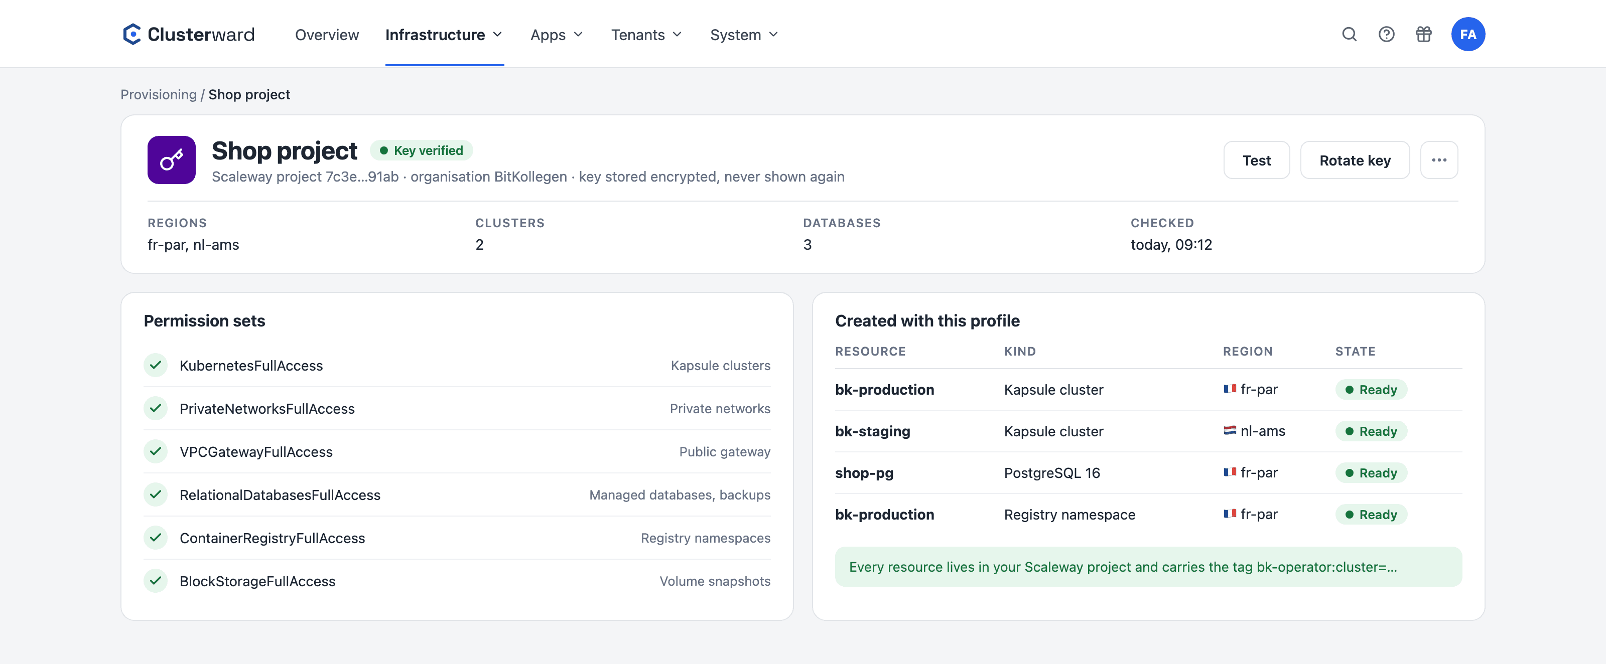The height and width of the screenshot is (664, 1606).
Task: Click the PrivateNetworksFullAccess check icon
Action: point(156,408)
